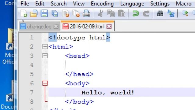Click the <!doctype html> line text
The height and width of the screenshot is (110, 195).
click(79, 37)
